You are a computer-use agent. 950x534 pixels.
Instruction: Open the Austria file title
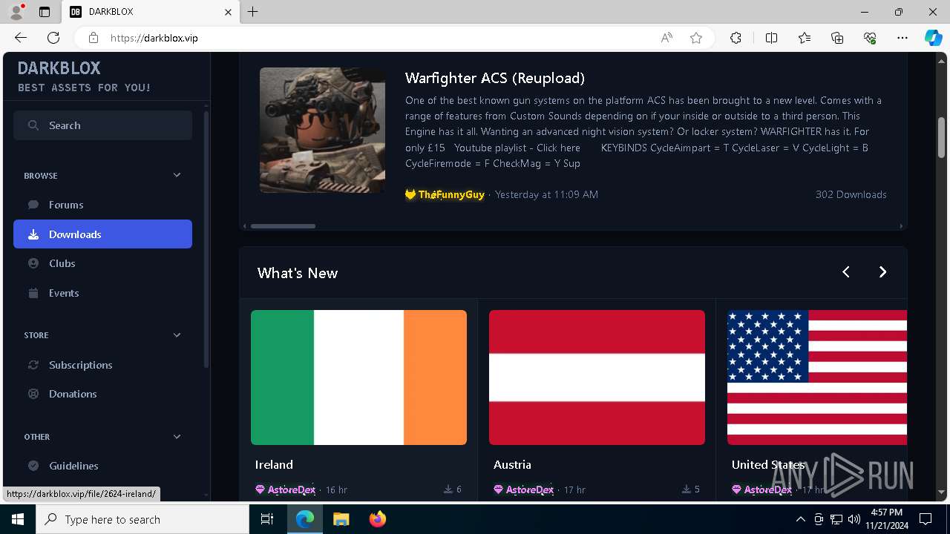[512, 464]
